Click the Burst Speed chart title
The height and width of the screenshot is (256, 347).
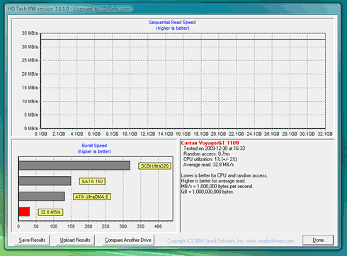tap(94, 146)
